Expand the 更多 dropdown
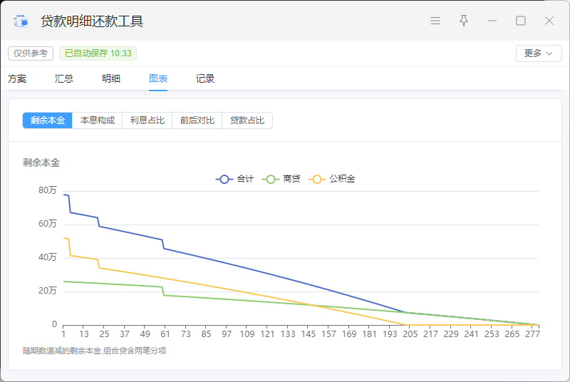The width and height of the screenshot is (570, 382). 539,53
